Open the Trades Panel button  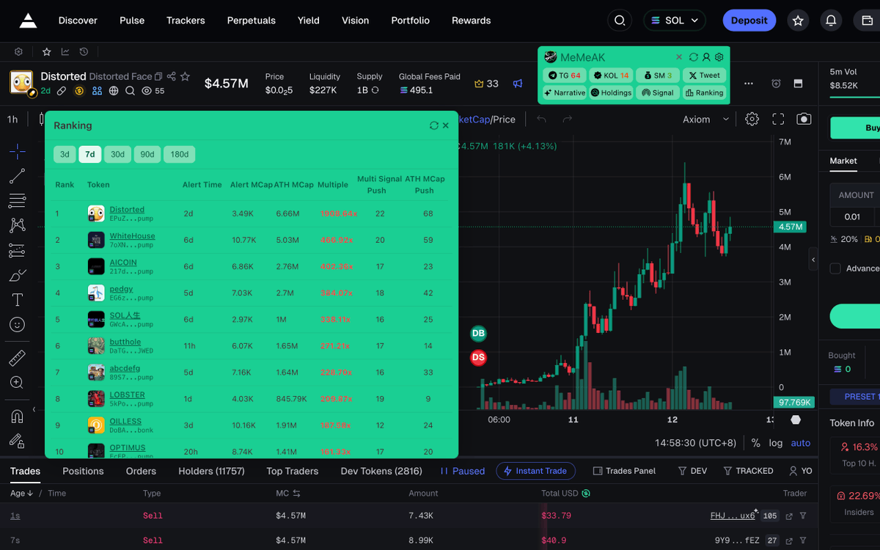point(623,471)
